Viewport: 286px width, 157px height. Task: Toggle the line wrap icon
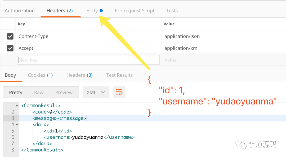119,92
